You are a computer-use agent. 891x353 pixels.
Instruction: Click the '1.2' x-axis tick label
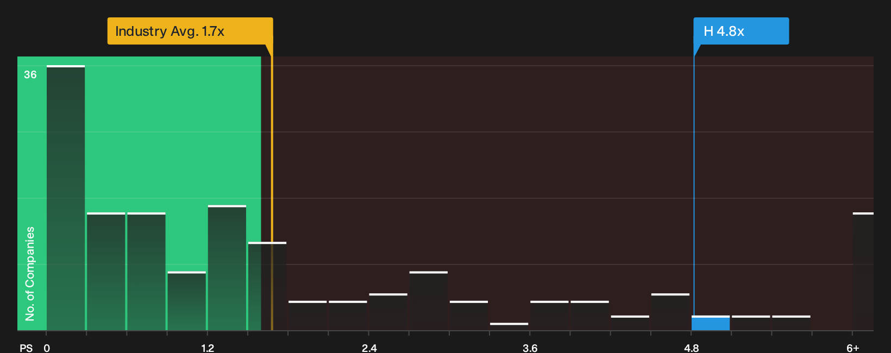coord(208,348)
